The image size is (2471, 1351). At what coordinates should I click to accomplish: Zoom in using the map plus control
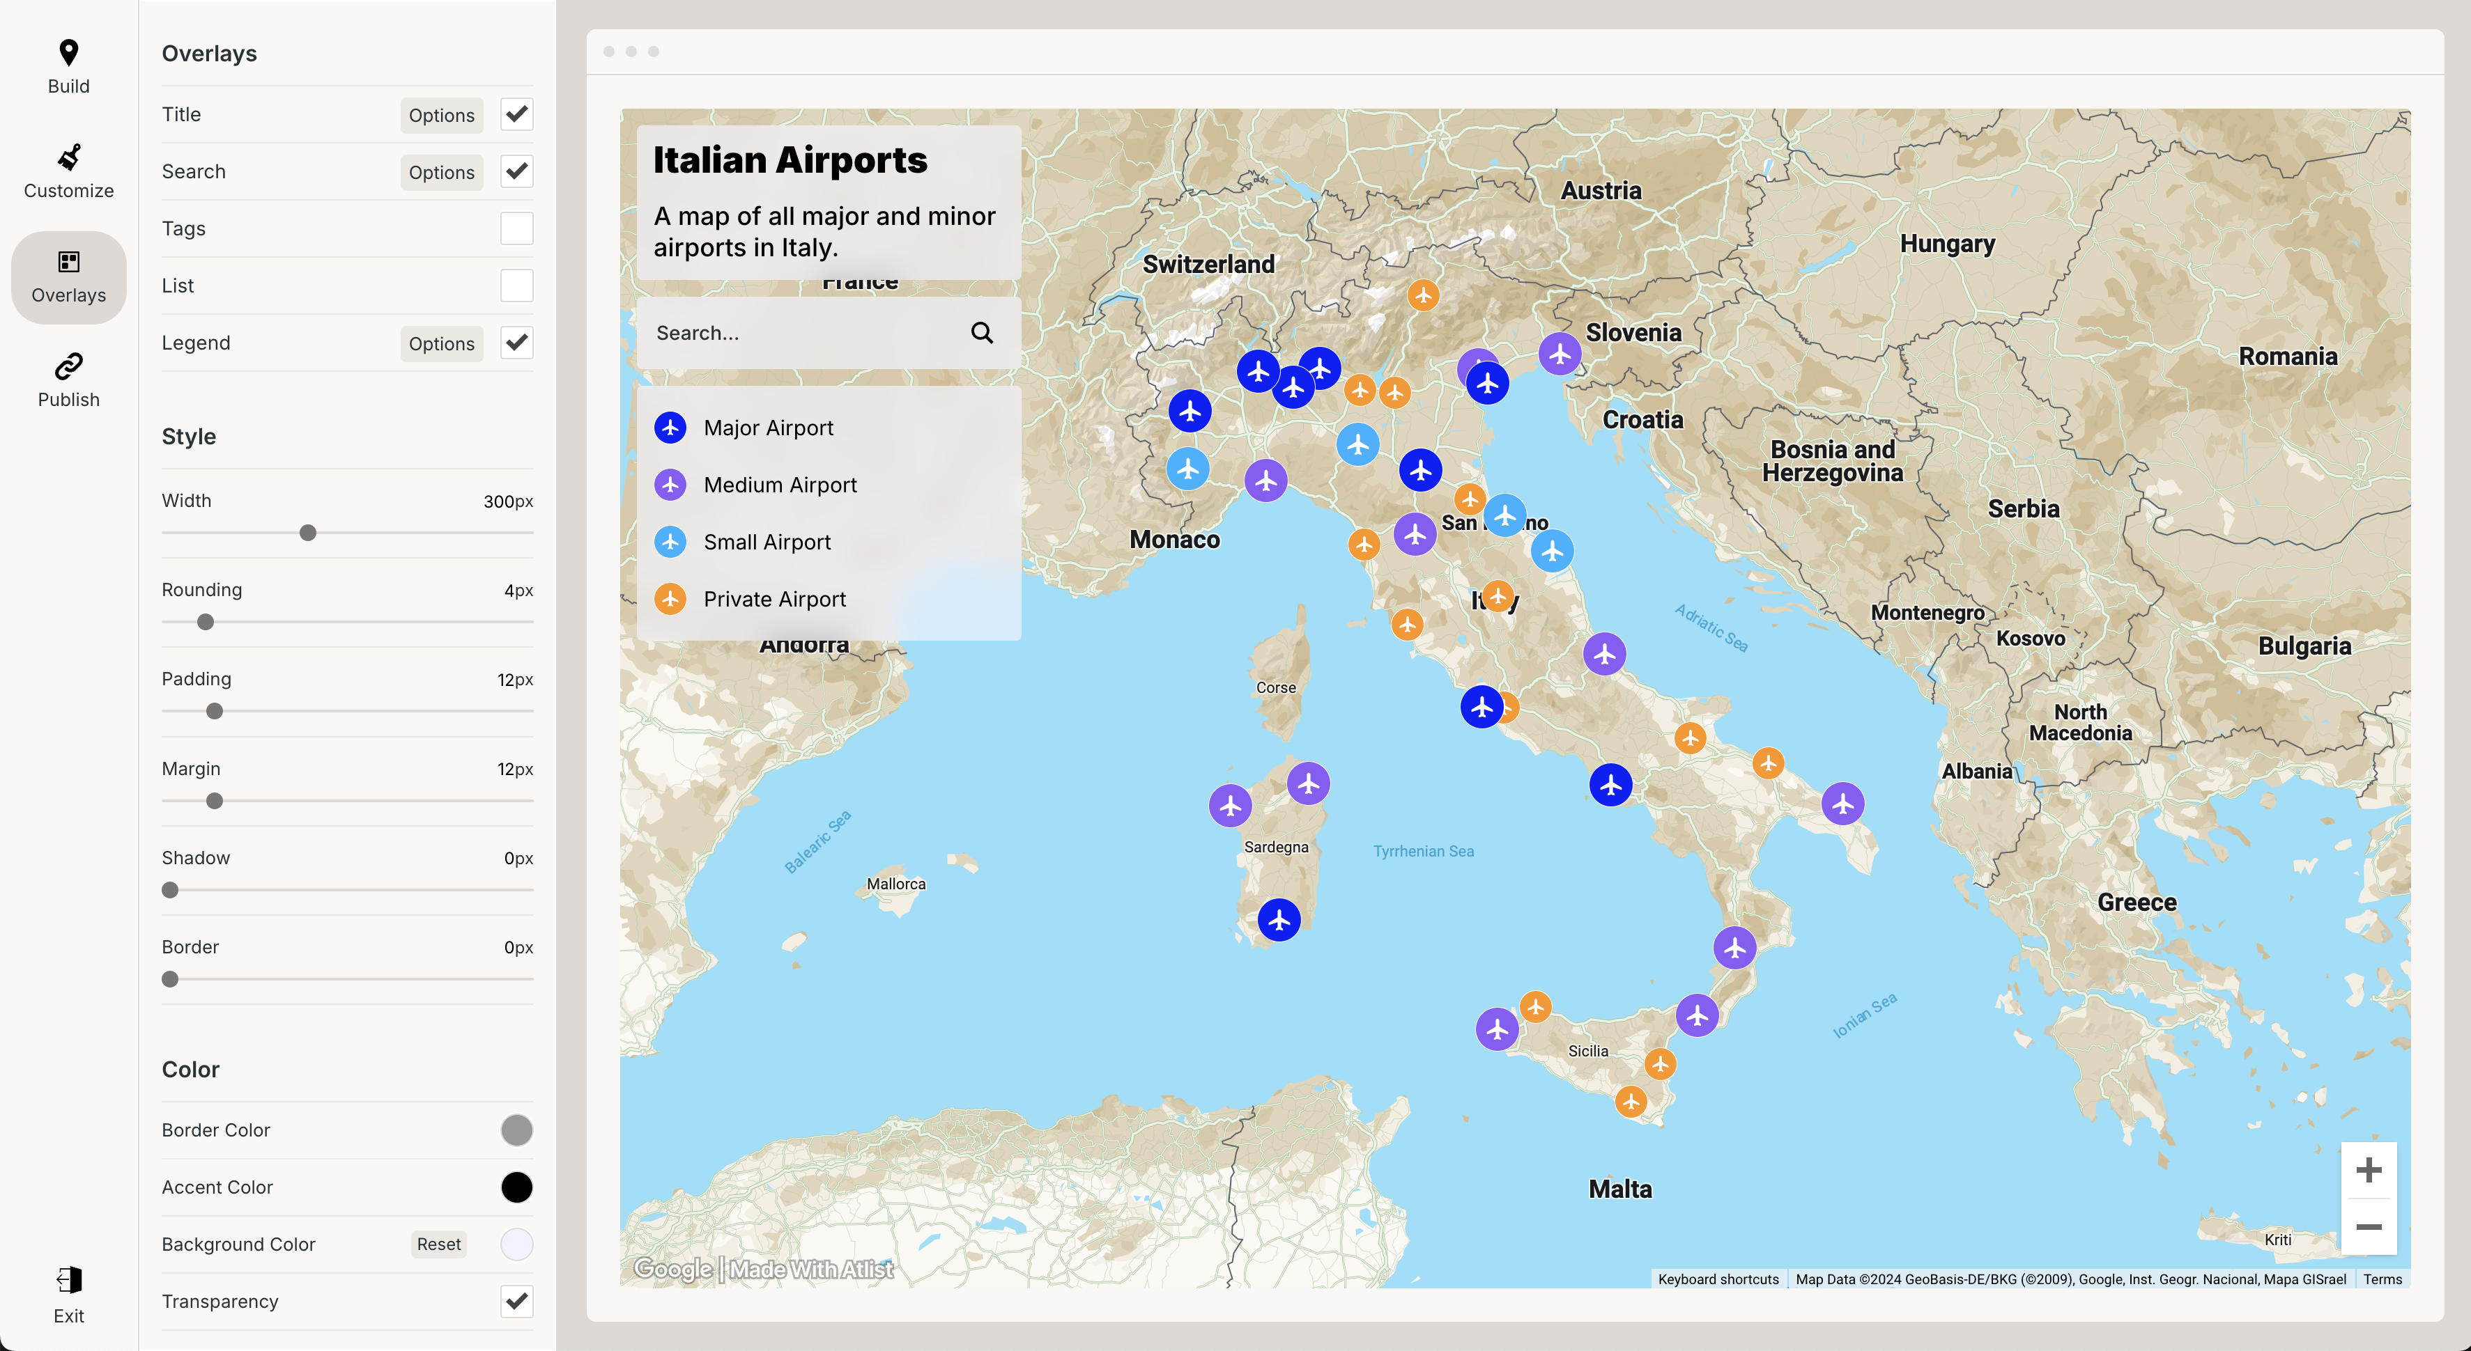pyautogui.click(x=2369, y=1169)
